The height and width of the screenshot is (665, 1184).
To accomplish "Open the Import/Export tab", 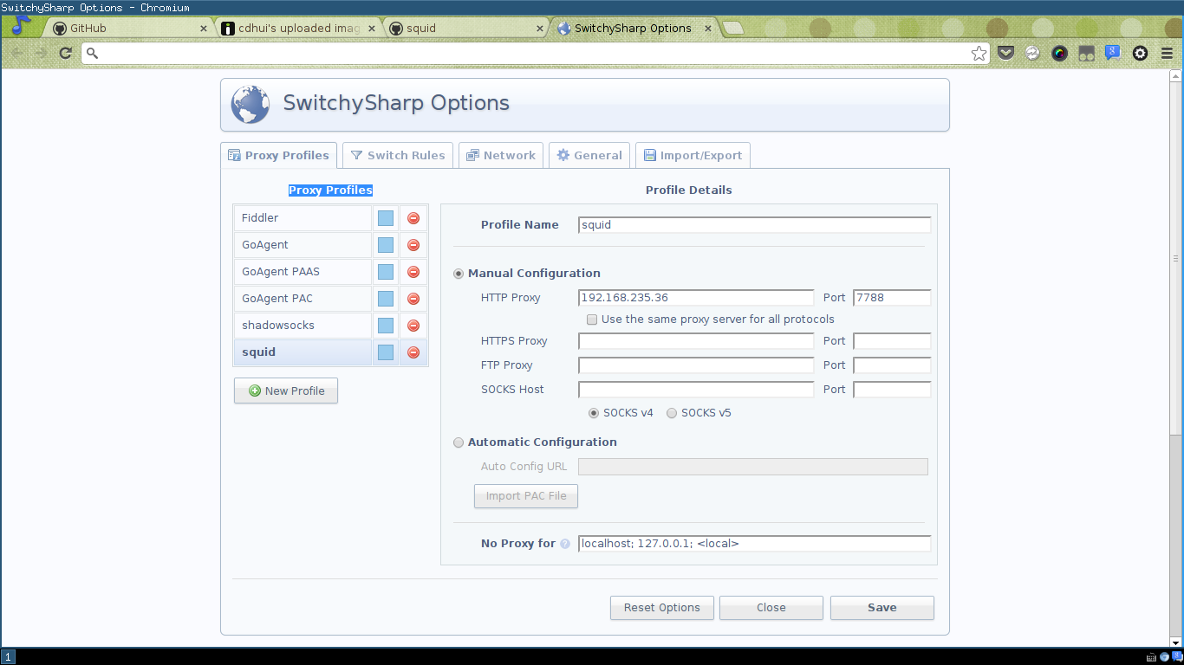I will pos(693,156).
